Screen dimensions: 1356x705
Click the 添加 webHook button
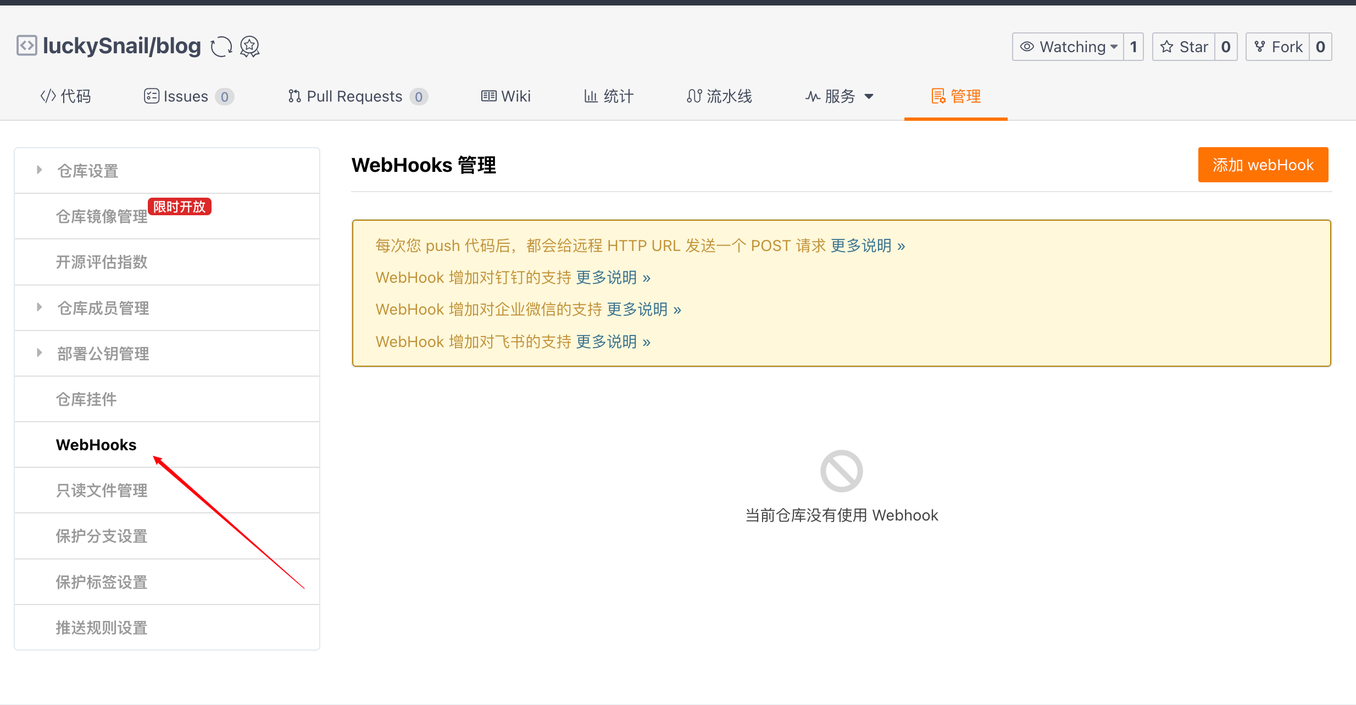point(1263,165)
